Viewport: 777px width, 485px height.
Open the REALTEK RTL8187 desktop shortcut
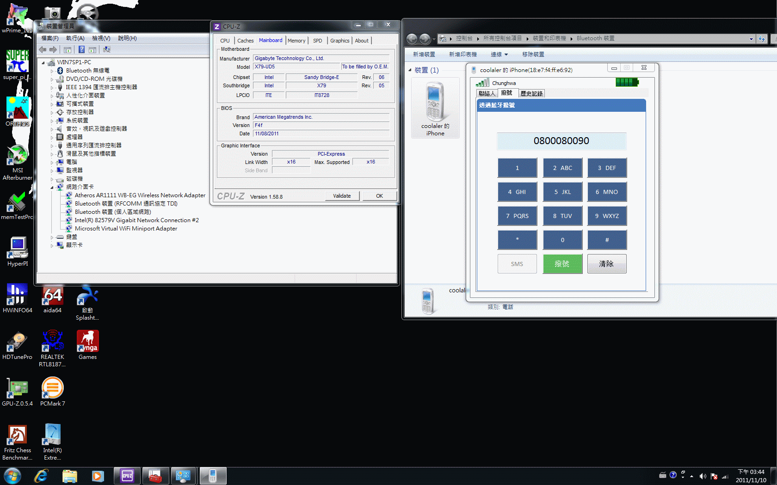coord(52,349)
